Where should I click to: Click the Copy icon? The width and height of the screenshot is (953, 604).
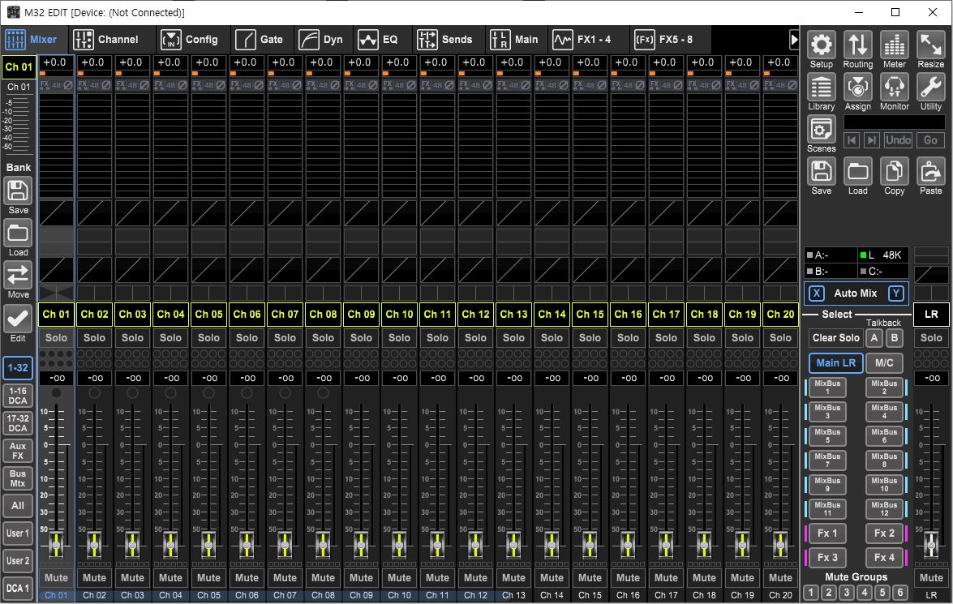[x=894, y=171]
